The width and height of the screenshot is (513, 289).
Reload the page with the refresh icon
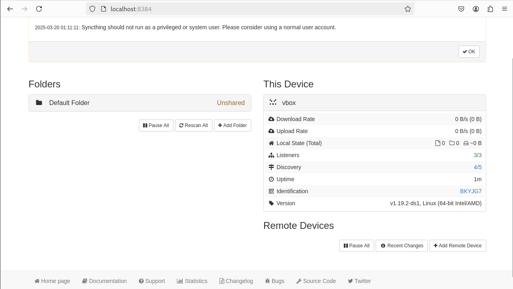click(39, 9)
